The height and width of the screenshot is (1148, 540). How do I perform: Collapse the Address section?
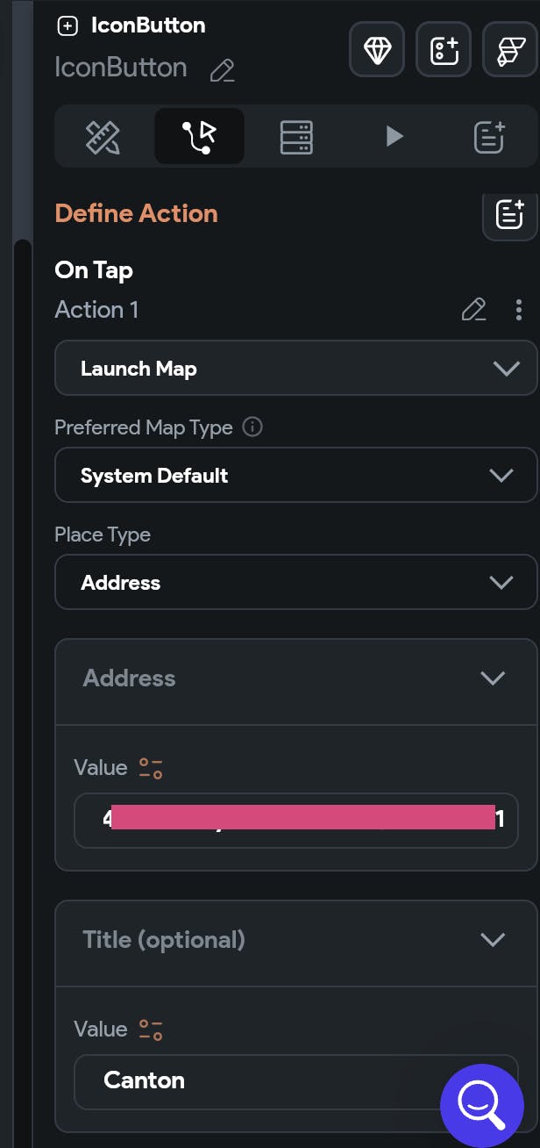(x=493, y=678)
